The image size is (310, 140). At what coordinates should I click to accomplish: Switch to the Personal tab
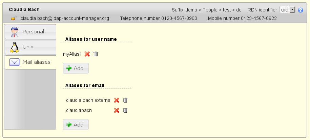pyautogui.click(x=30, y=32)
